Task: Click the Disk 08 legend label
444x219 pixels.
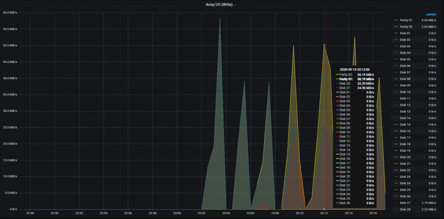Action: [x=405, y=79]
